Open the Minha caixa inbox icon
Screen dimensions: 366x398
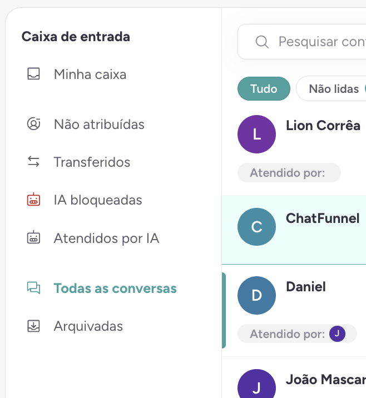coord(33,74)
